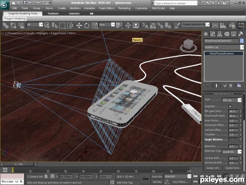Open the Modify command panel tab
246x185 pixels.
click(212, 34)
